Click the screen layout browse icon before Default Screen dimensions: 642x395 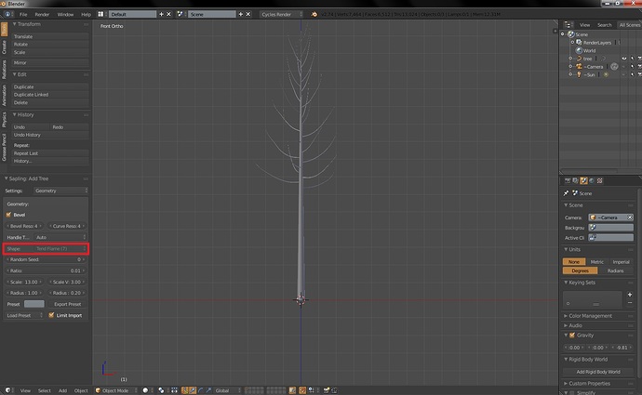(x=100, y=14)
